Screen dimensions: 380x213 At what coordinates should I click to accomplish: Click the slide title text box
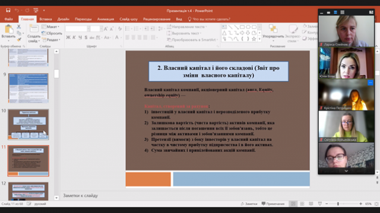point(218,72)
